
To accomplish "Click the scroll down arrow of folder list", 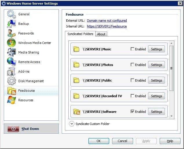I will pyautogui.click(x=172, y=116).
